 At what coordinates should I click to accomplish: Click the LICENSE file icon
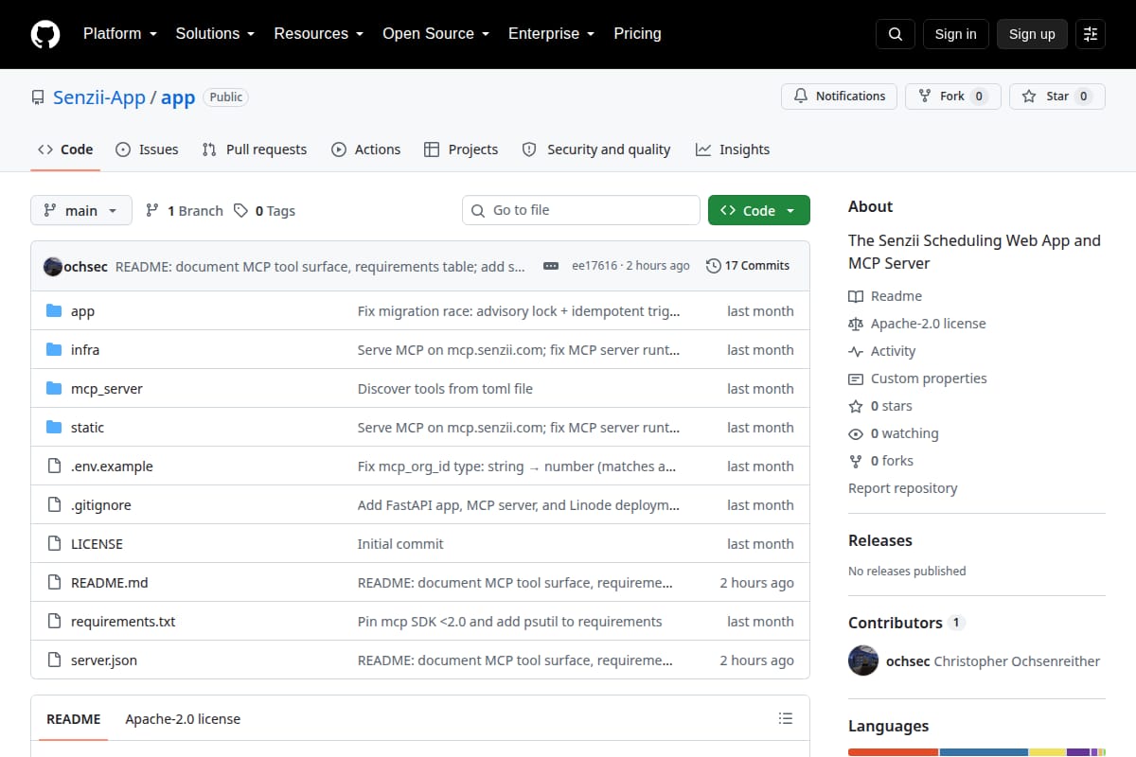54,544
